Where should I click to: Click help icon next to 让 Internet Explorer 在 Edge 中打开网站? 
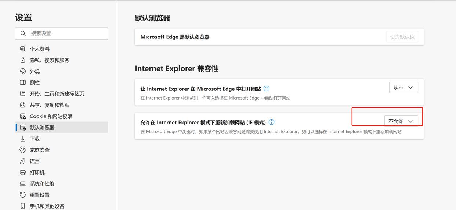[x=267, y=89]
